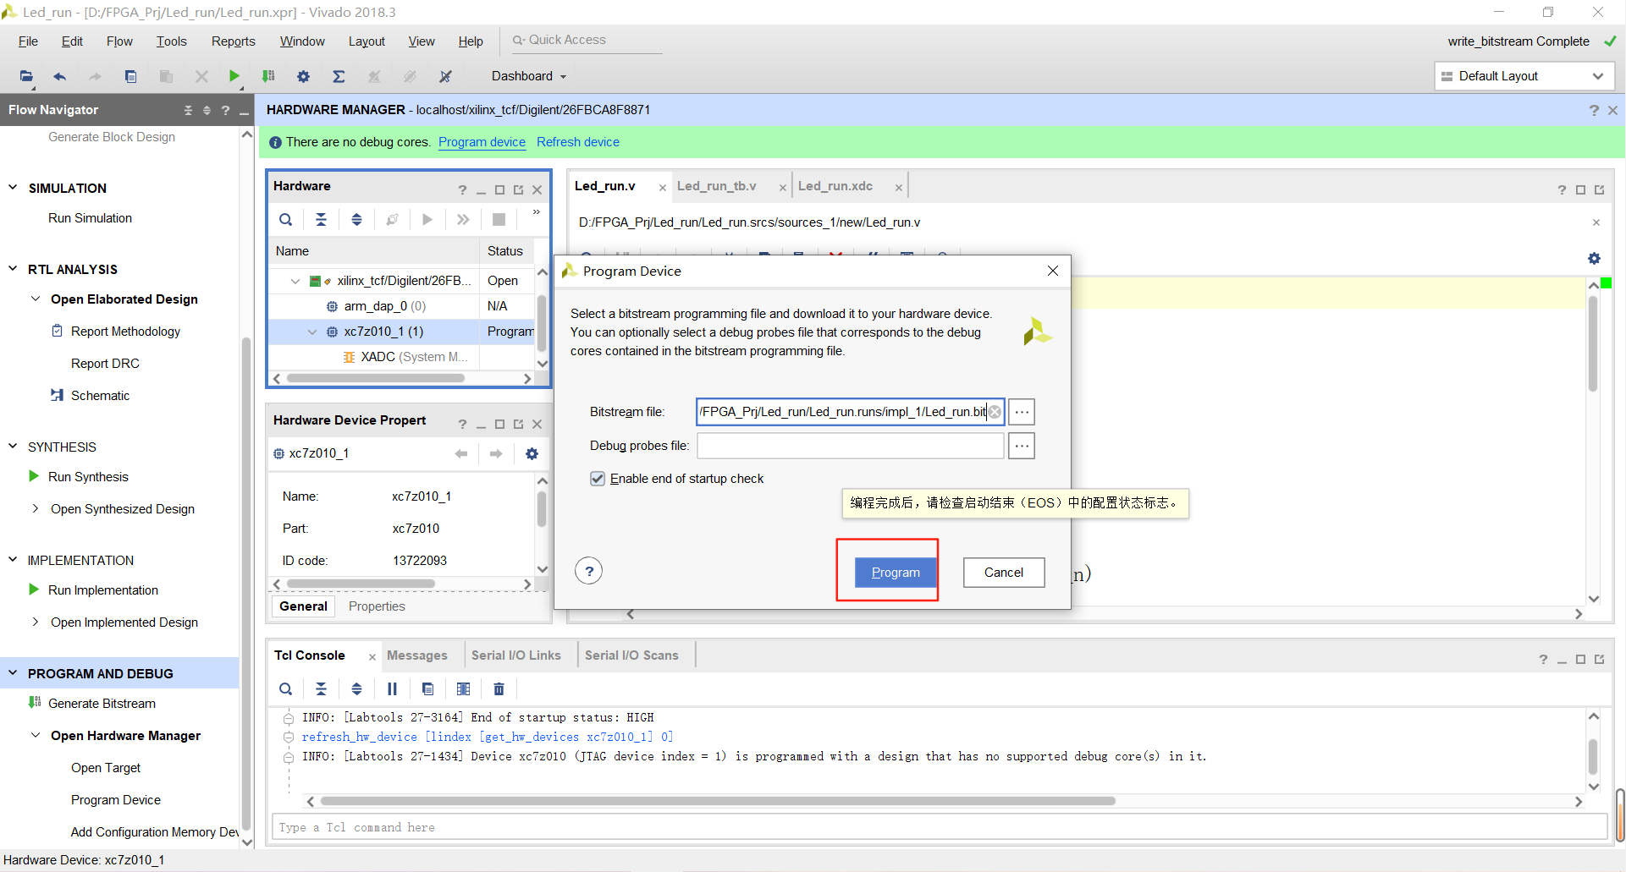
Task: Open Hardware Manager help question mark
Action: pos(1594,110)
